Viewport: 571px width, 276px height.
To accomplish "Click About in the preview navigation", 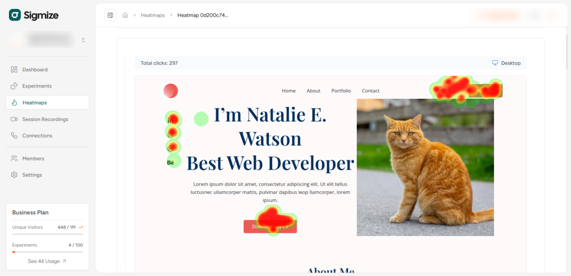I will (x=313, y=91).
